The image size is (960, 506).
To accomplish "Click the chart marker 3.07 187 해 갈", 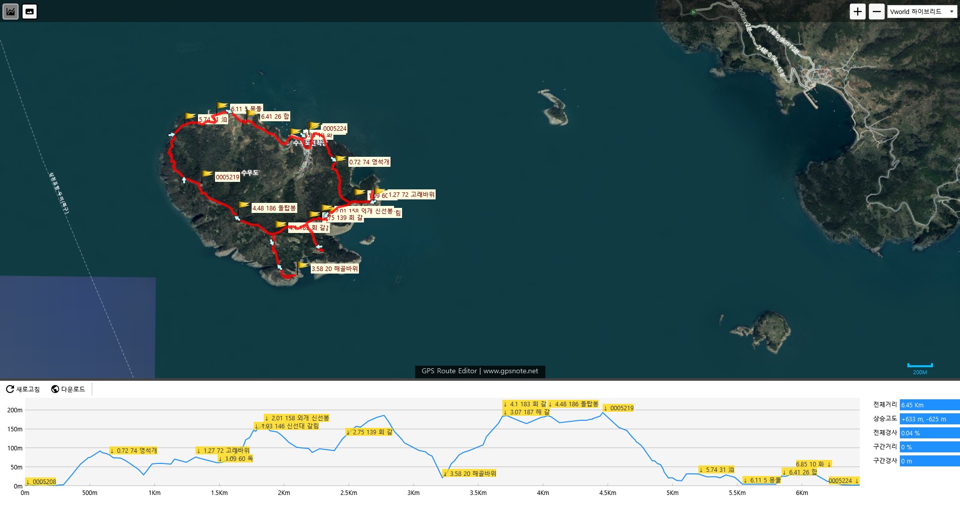I will pyautogui.click(x=526, y=412).
